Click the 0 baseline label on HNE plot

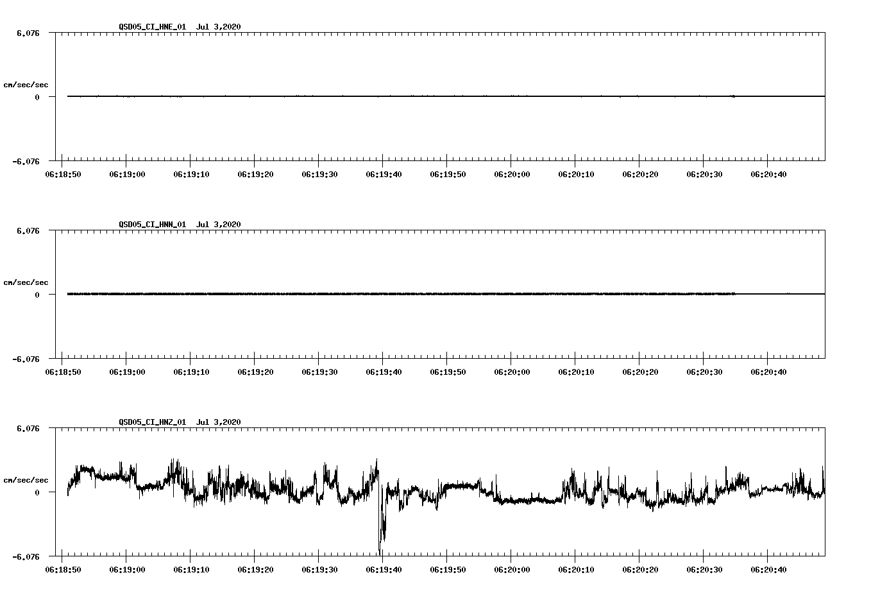[37, 97]
